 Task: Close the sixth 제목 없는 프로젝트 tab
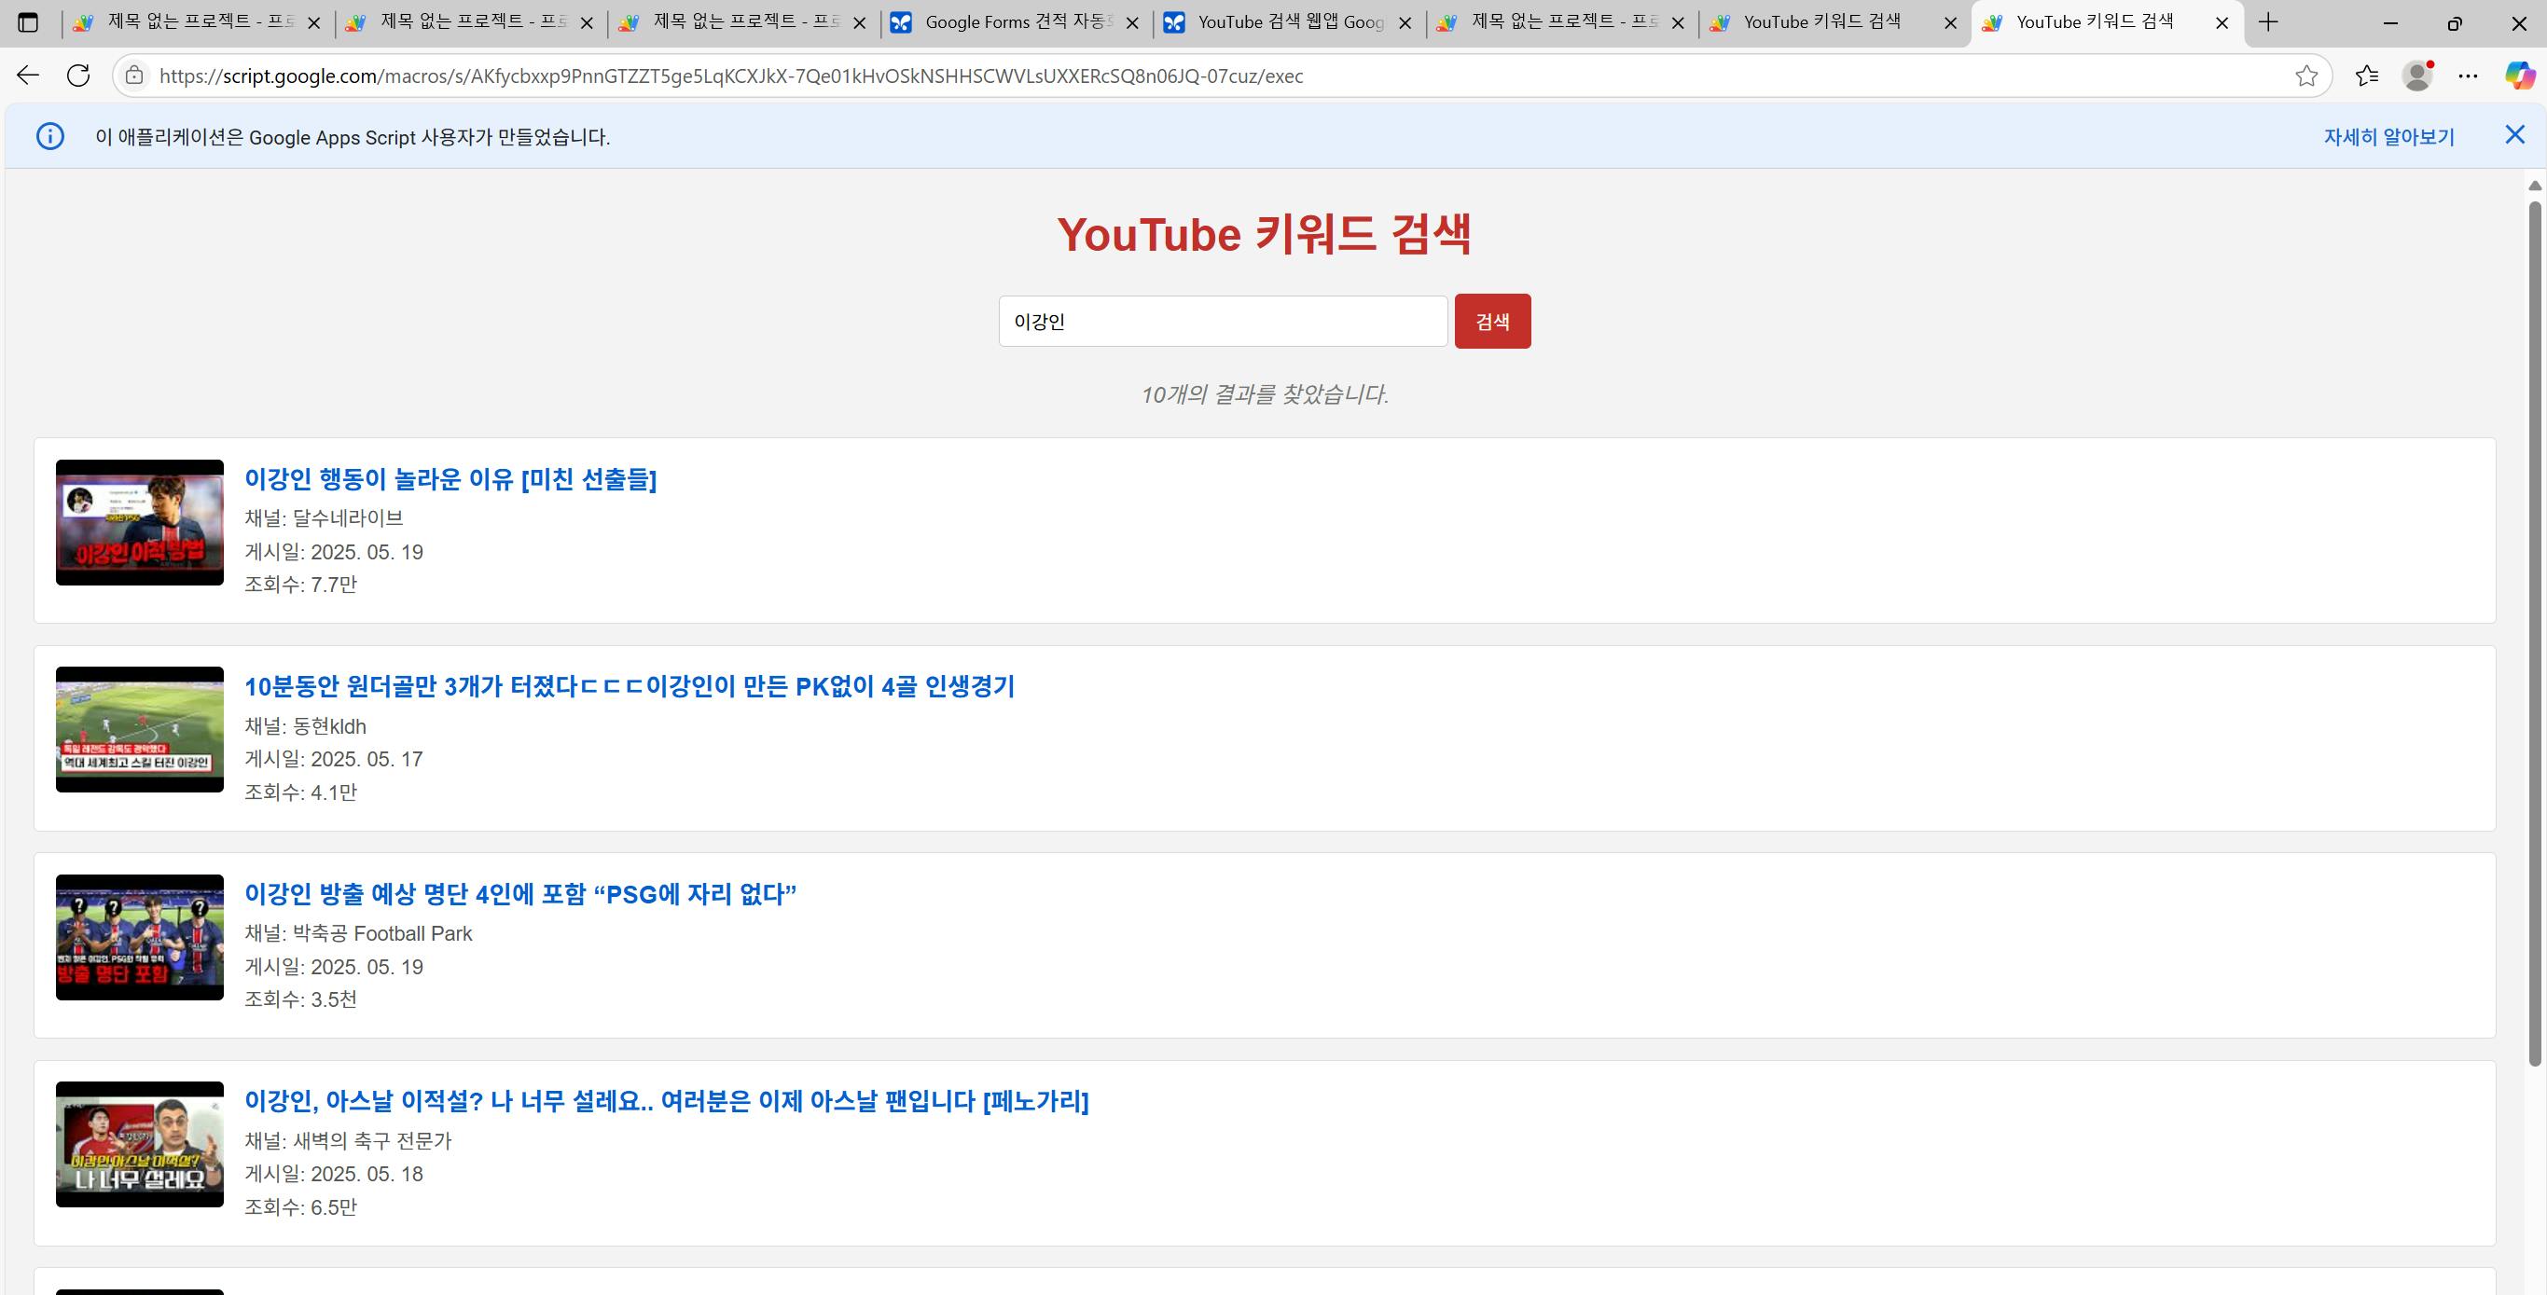[x=1678, y=22]
